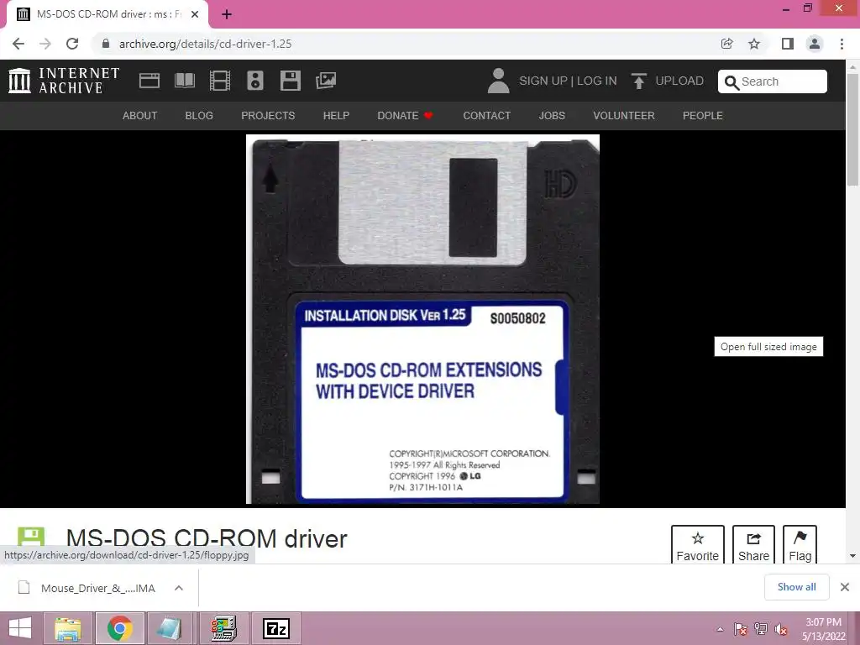Click the network tray icon
Image resolution: width=860 pixels, height=645 pixels.
(761, 629)
